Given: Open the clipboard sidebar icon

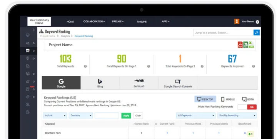Looking at the screenshot, I should pyautogui.click(x=28, y=112).
